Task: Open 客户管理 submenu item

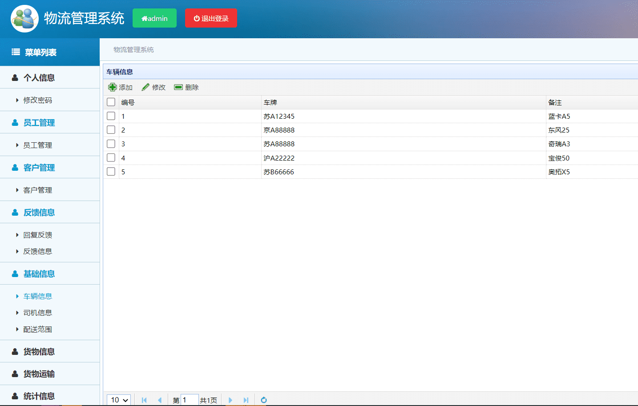Action: [x=37, y=190]
